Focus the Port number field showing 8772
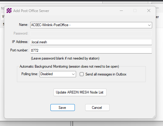The width and height of the screenshot is (163, 126). (91, 51)
